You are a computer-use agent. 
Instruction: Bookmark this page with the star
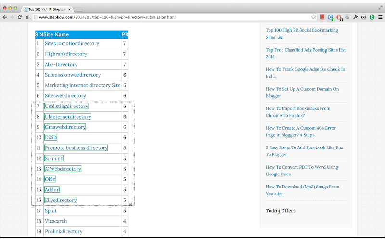(x=314, y=17)
